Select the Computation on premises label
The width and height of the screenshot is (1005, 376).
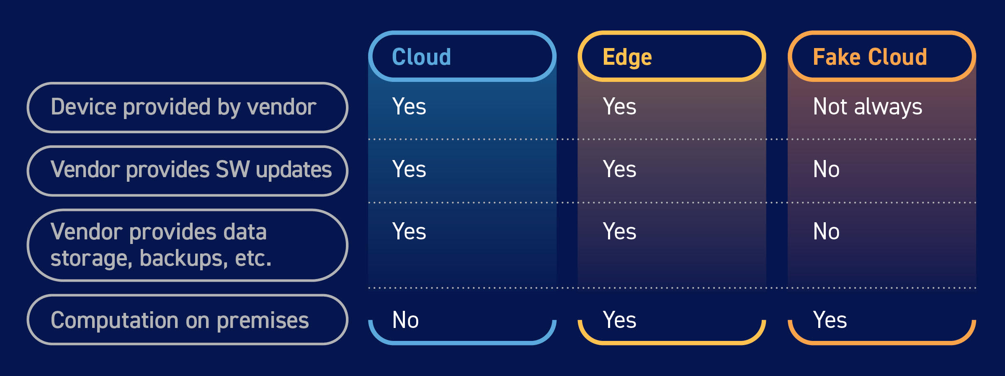pos(187,320)
